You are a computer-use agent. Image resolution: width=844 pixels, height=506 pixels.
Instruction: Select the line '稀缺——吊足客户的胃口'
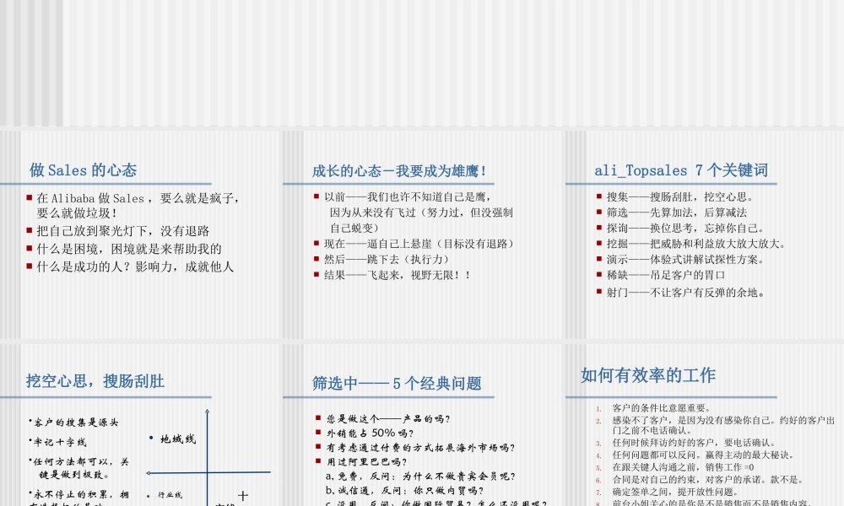[x=666, y=275]
